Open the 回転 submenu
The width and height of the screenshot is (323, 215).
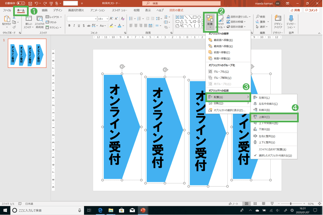pos(228,103)
